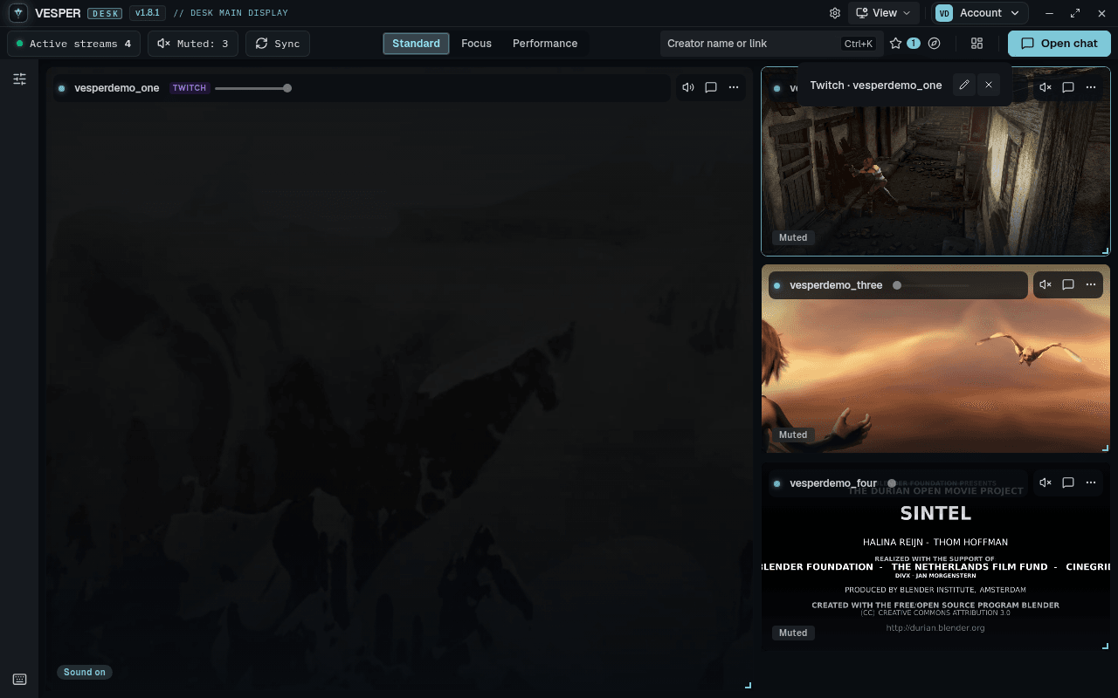This screenshot has width=1118, height=698.
Task: Unmute the top-right stream speaker icon
Action: click(1046, 87)
